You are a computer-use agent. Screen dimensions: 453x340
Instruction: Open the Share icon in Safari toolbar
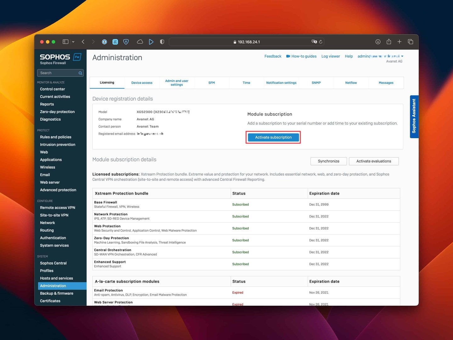[389, 42]
